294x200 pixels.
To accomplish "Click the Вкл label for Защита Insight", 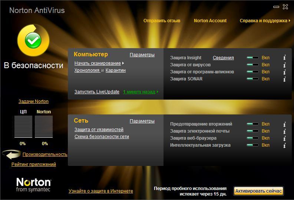I will [x=265, y=58].
